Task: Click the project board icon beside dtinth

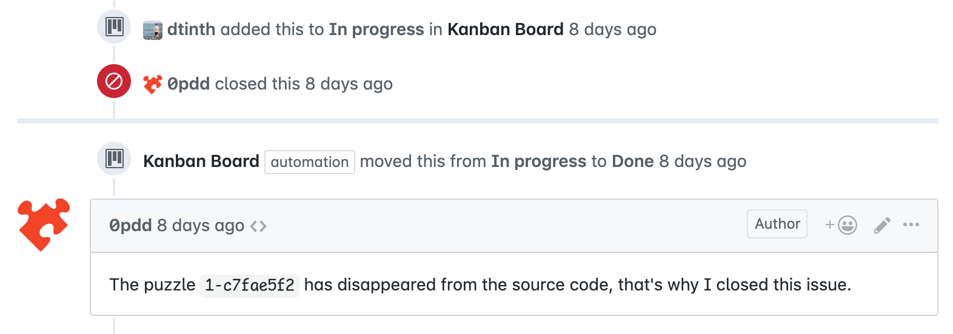Action: click(114, 27)
